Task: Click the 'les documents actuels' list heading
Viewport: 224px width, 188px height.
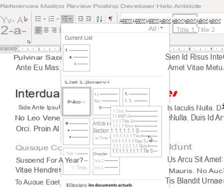Action: [110, 185]
